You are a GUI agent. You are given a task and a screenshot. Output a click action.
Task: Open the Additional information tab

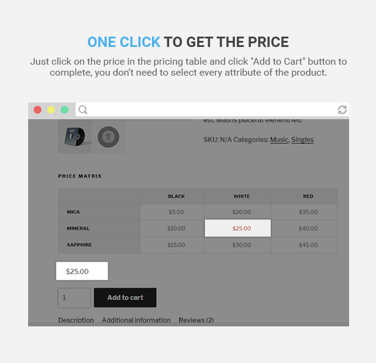click(136, 320)
